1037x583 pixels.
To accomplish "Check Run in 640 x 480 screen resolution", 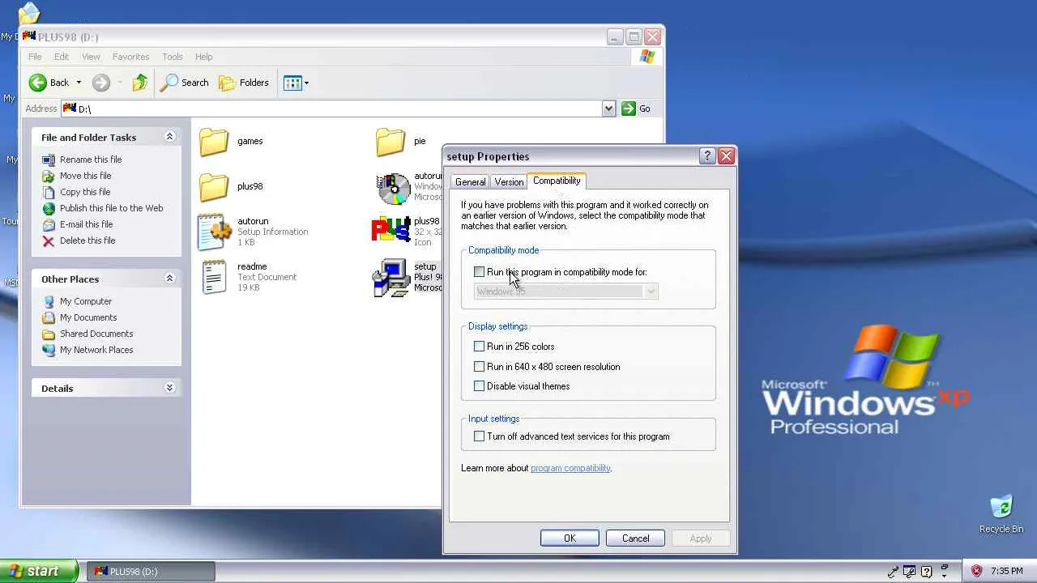I will [x=480, y=367].
